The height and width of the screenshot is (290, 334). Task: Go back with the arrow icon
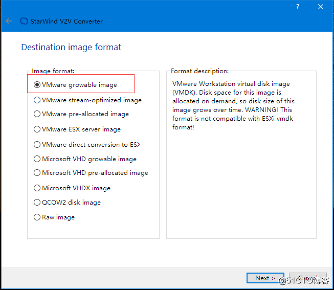tap(9, 21)
